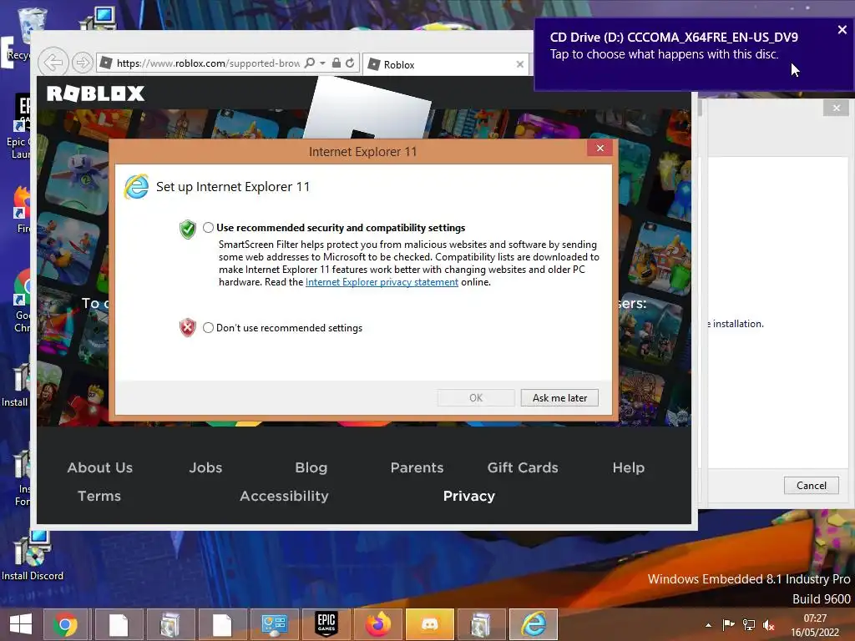
Task: Close the Internet Explorer 11 setup dialog
Action: (x=600, y=149)
